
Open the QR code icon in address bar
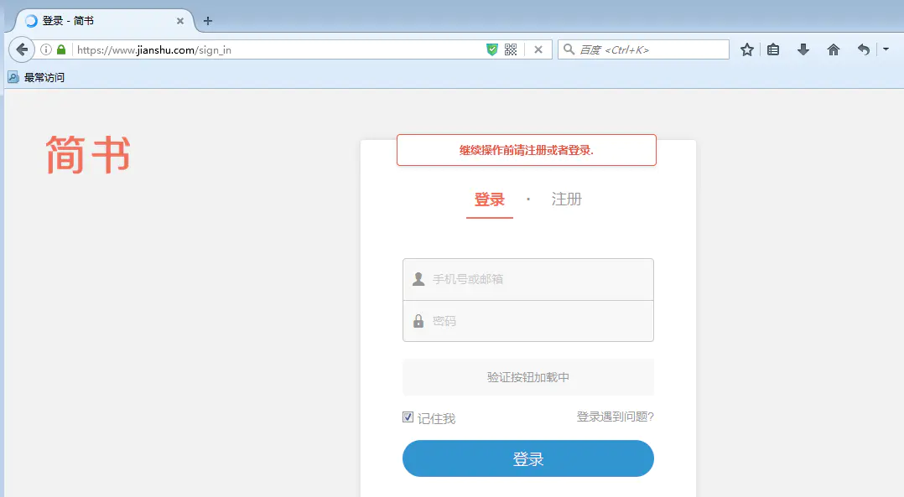click(x=510, y=49)
